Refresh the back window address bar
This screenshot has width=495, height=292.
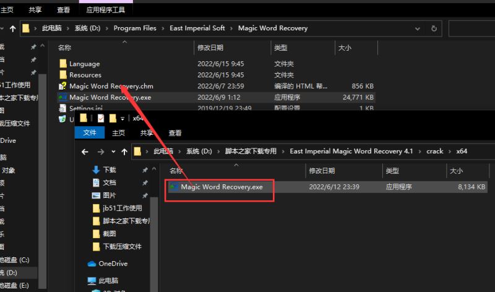434,28
